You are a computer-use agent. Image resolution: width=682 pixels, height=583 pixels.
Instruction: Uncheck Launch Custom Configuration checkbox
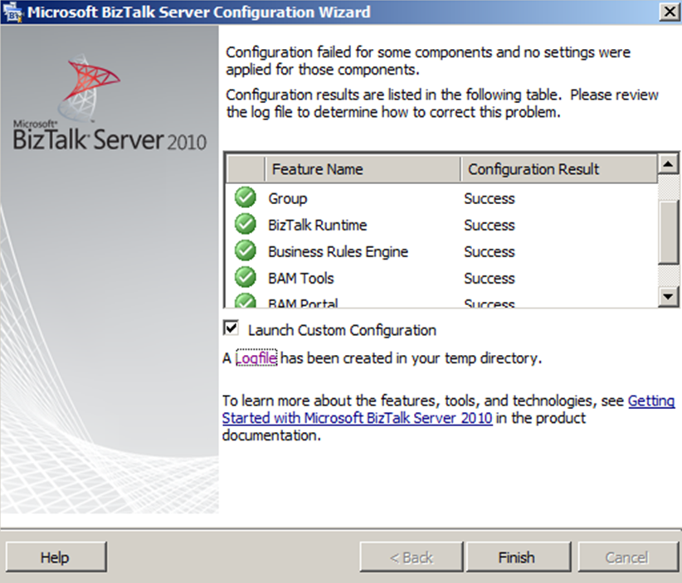coord(231,328)
